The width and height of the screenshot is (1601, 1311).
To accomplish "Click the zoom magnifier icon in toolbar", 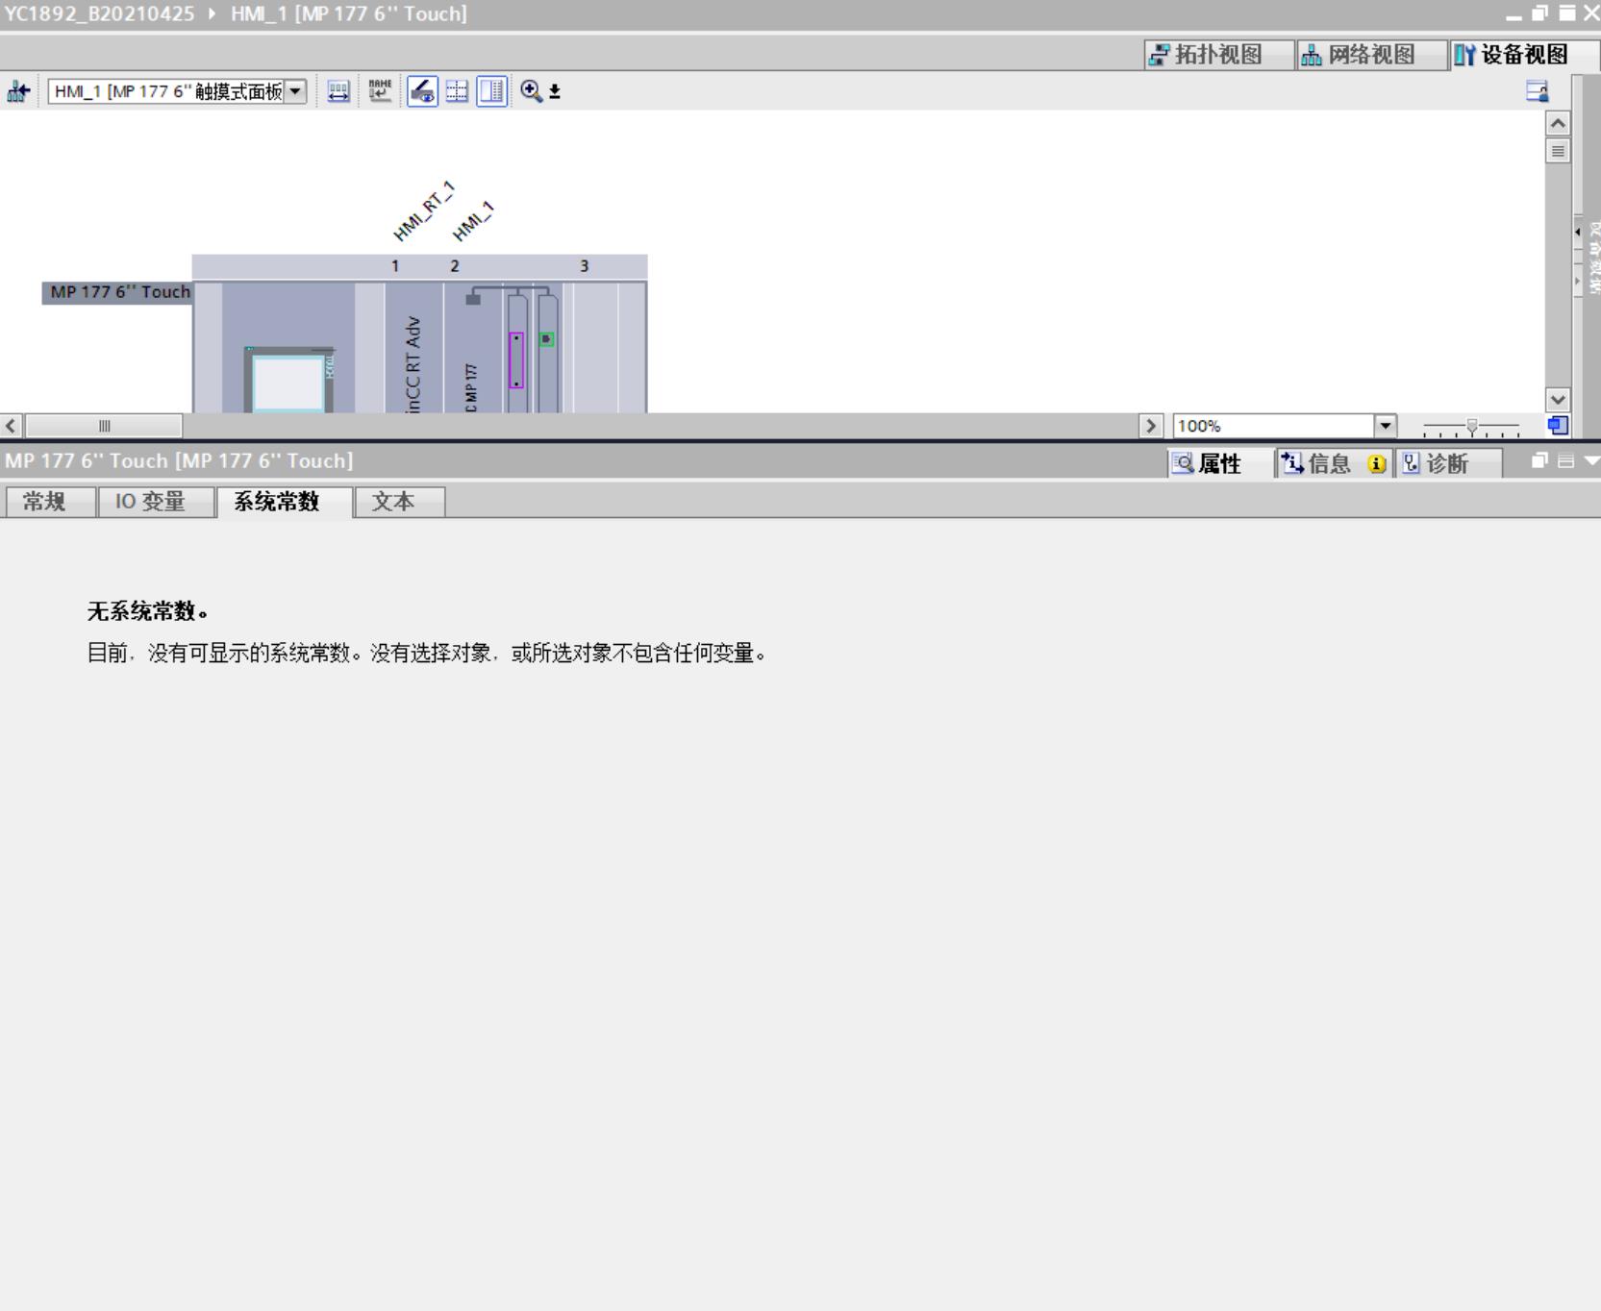I will (531, 91).
